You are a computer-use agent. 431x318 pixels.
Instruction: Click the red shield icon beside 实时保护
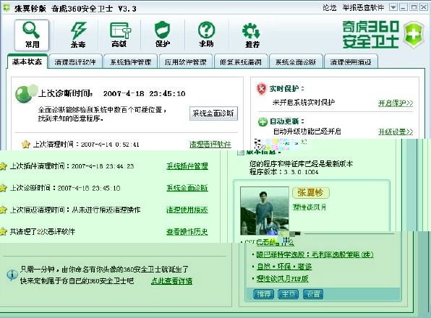261,89
